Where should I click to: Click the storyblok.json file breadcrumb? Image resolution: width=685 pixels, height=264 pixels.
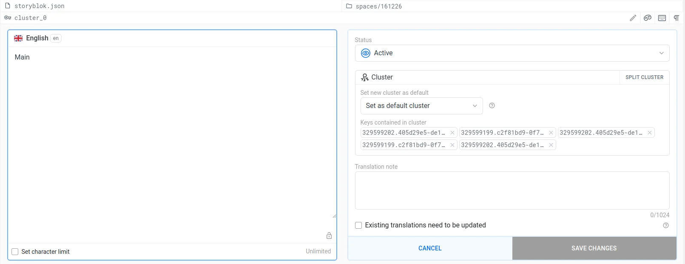point(39,6)
